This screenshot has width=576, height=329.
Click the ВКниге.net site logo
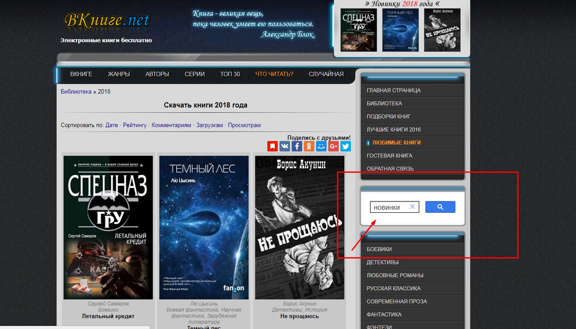[x=107, y=20]
